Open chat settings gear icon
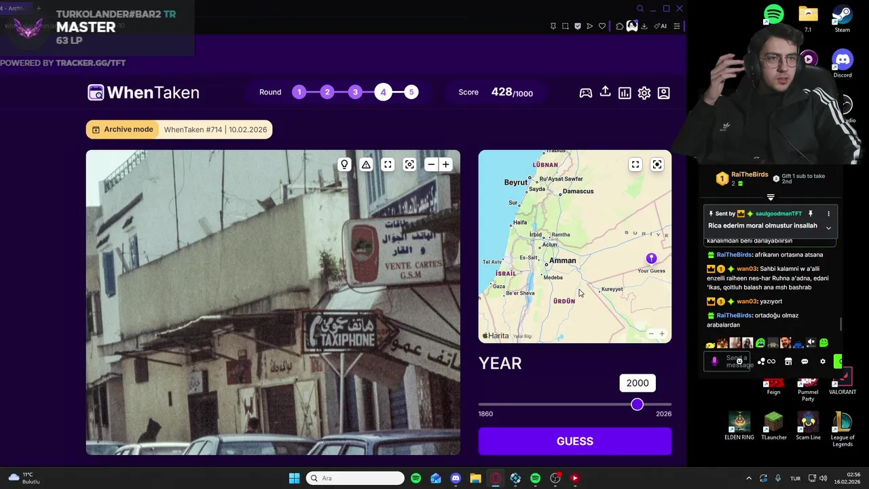Viewport: 869px width, 489px height. pos(823,362)
